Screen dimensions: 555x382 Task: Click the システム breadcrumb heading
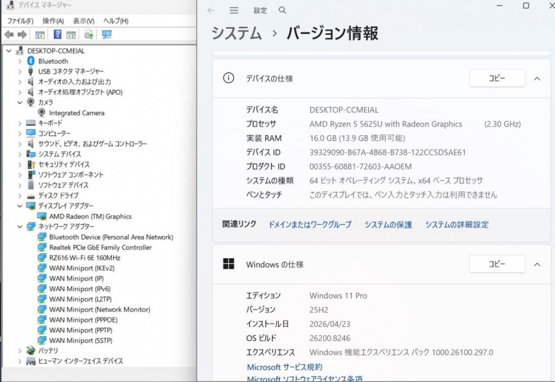coord(236,33)
